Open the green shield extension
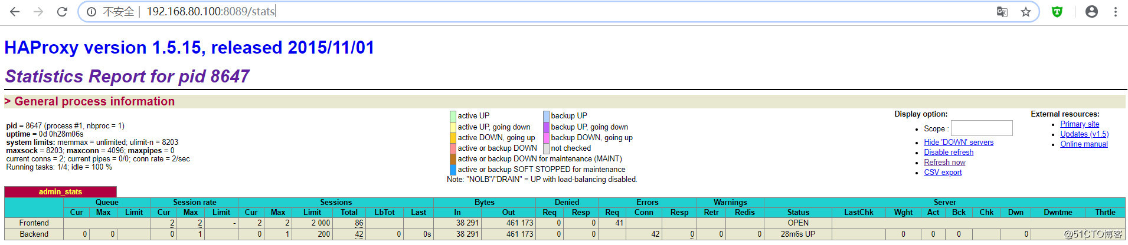This screenshot has width=1128, height=245. click(x=1057, y=12)
